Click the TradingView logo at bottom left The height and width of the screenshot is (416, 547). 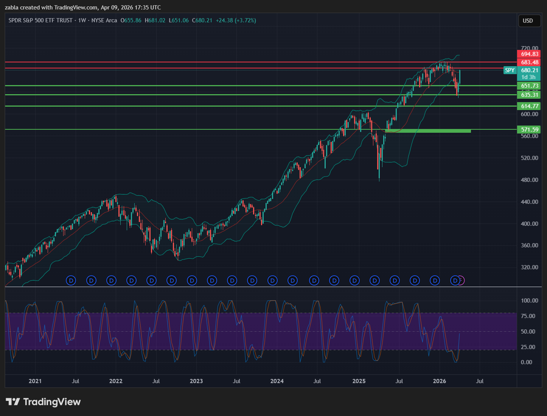[43, 402]
